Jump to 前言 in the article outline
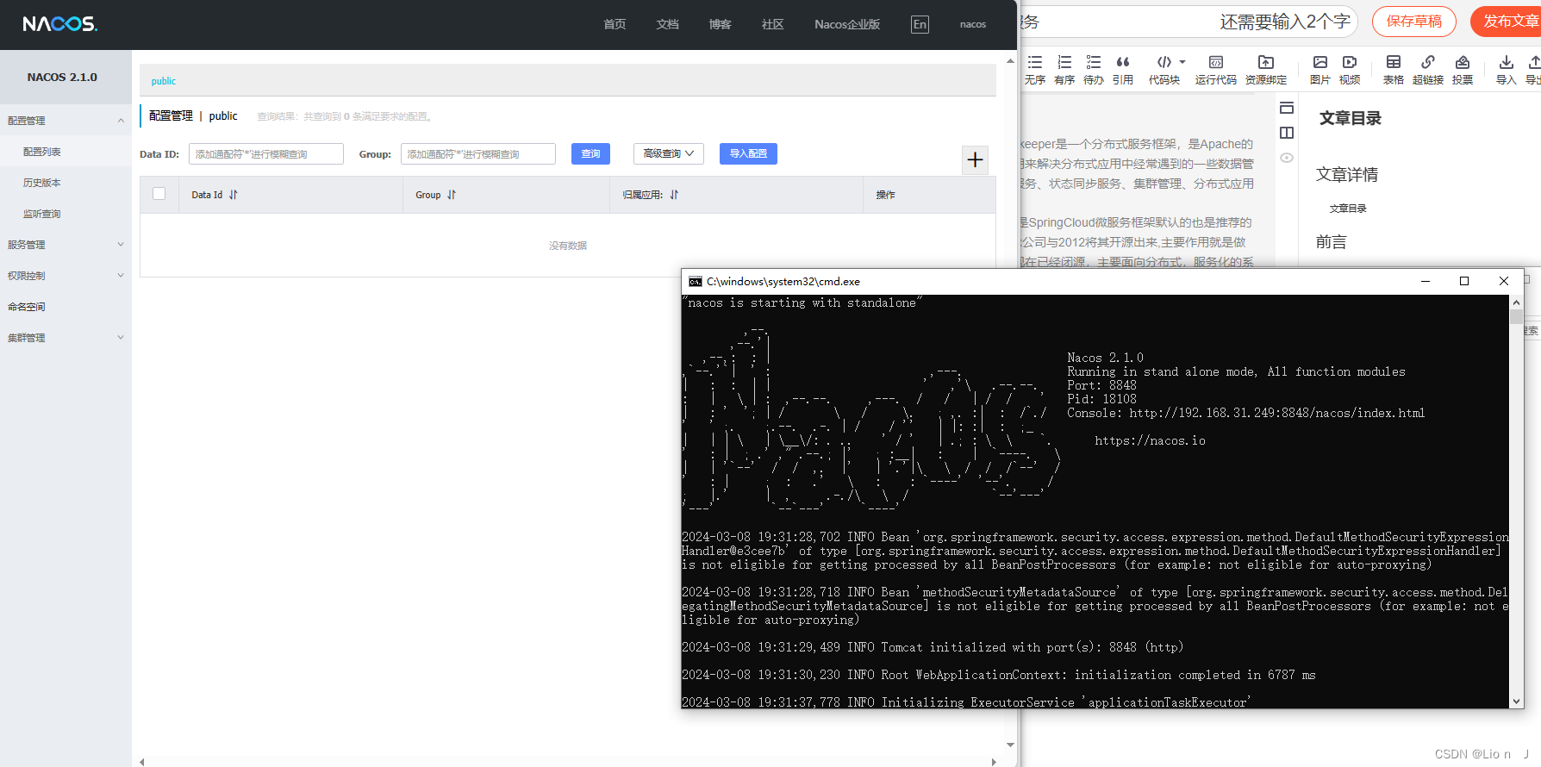The image size is (1541, 767). pyautogui.click(x=1331, y=242)
